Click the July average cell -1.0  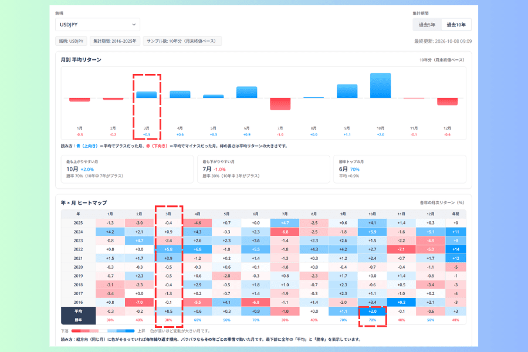coord(285,312)
